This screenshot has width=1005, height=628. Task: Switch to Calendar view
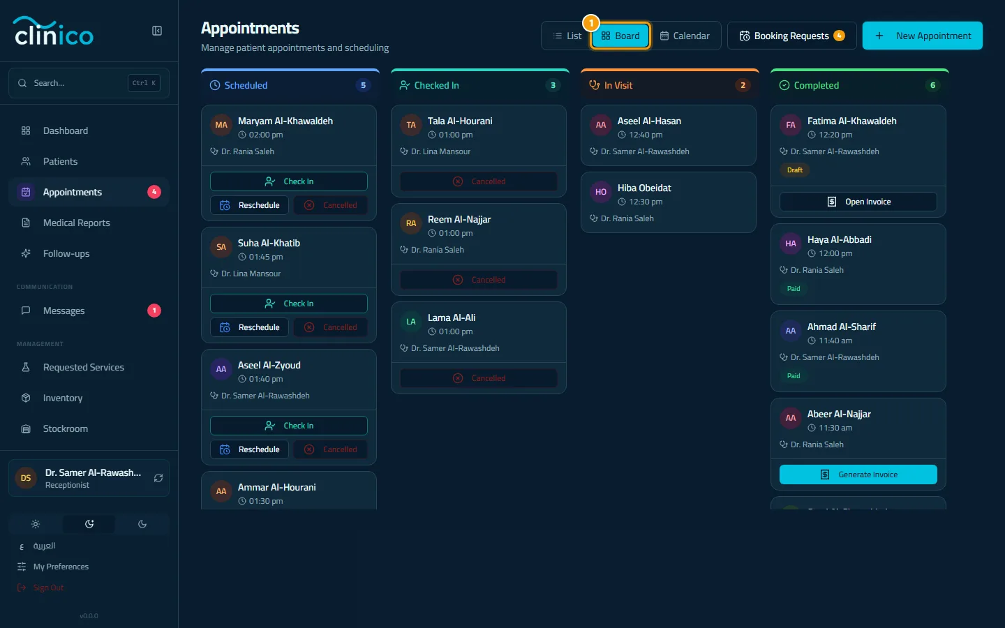click(685, 36)
